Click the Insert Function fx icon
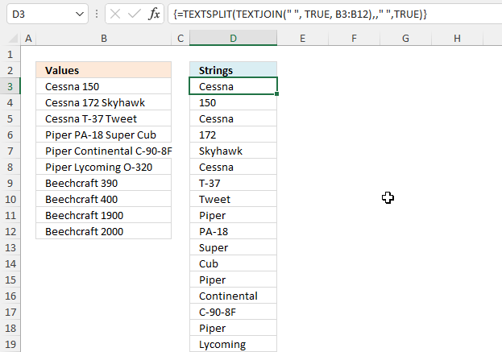The height and width of the screenshot is (352, 502). tap(154, 14)
